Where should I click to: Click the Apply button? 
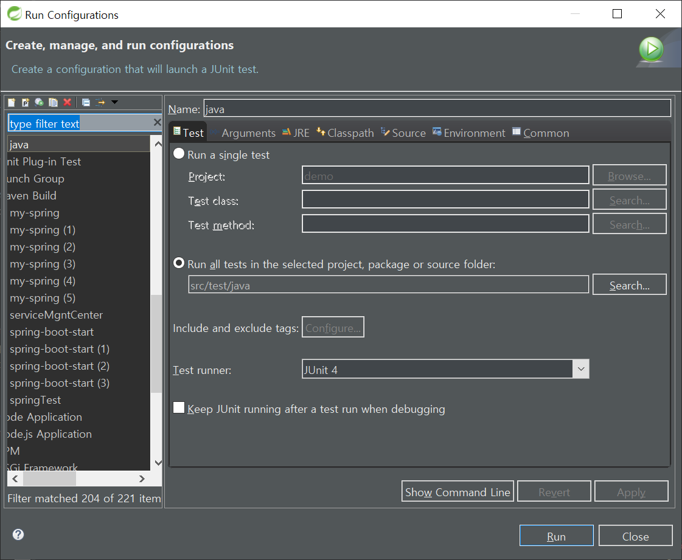[631, 491]
